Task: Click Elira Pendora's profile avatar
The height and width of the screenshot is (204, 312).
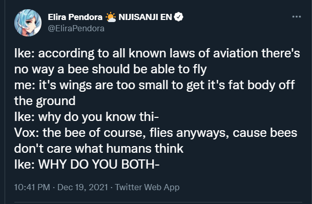Action: 28,23
